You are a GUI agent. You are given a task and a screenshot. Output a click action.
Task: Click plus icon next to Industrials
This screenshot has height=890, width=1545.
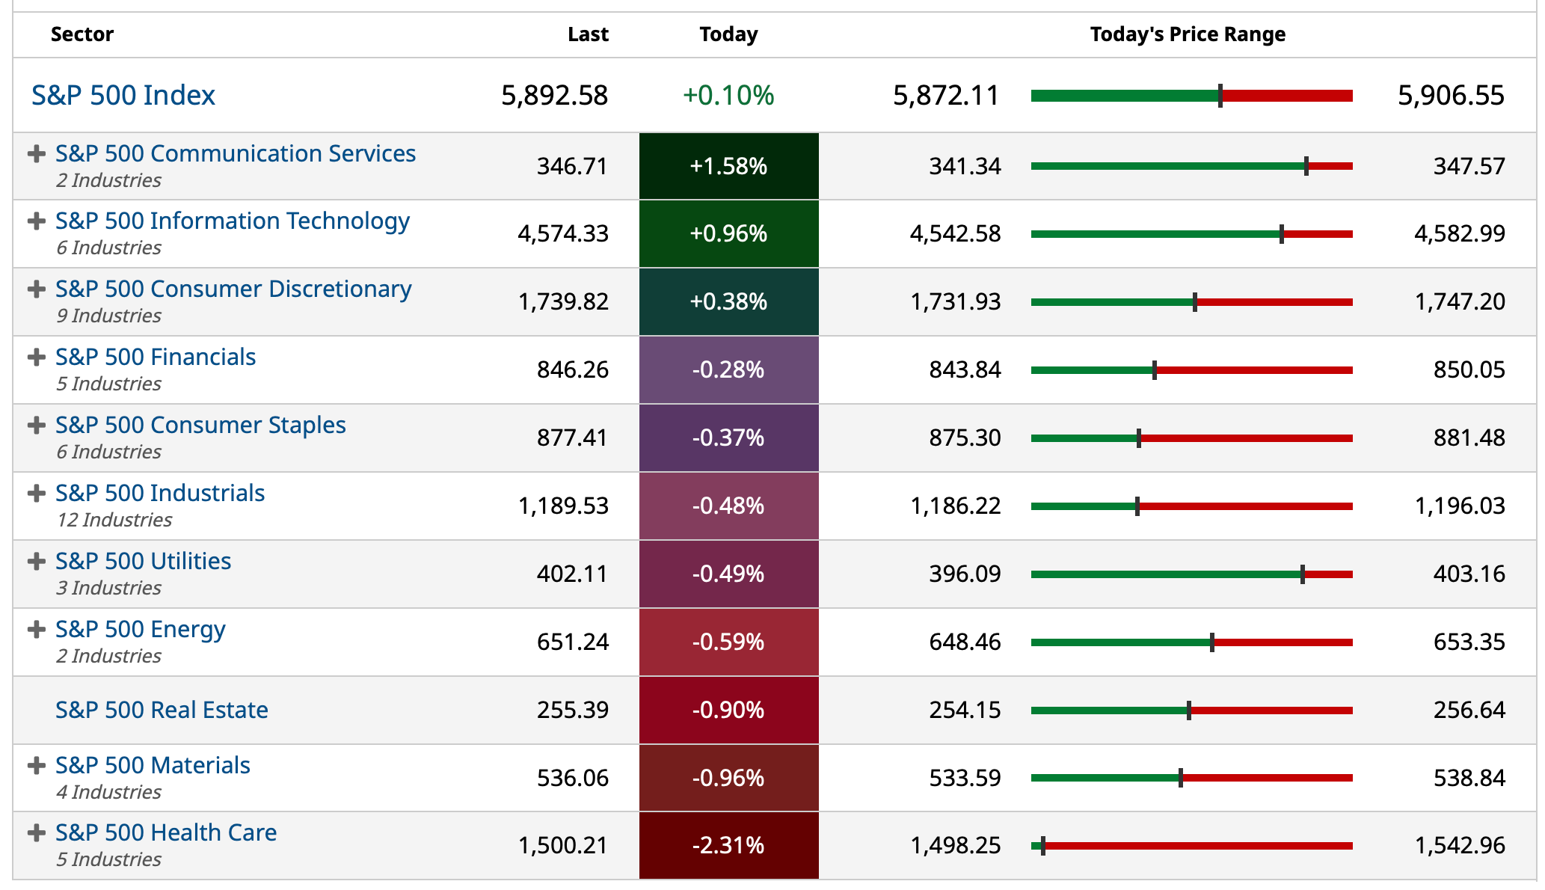tap(36, 494)
